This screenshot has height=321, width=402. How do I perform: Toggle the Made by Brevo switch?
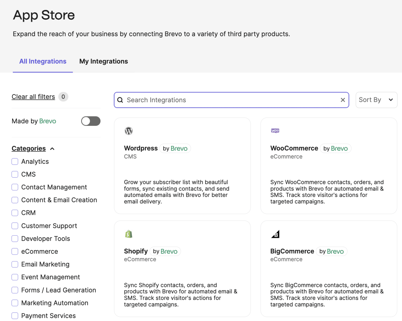[x=91, y=121]
